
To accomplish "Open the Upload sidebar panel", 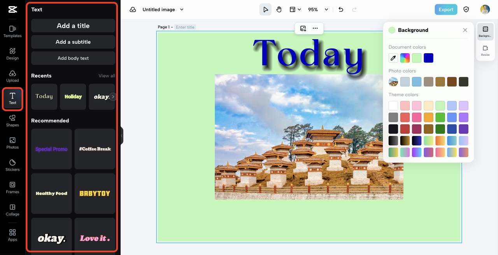I will point(12,76).
